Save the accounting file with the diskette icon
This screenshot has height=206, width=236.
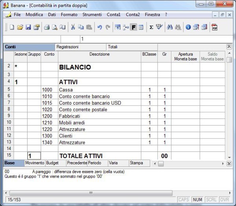coord(28,27)
